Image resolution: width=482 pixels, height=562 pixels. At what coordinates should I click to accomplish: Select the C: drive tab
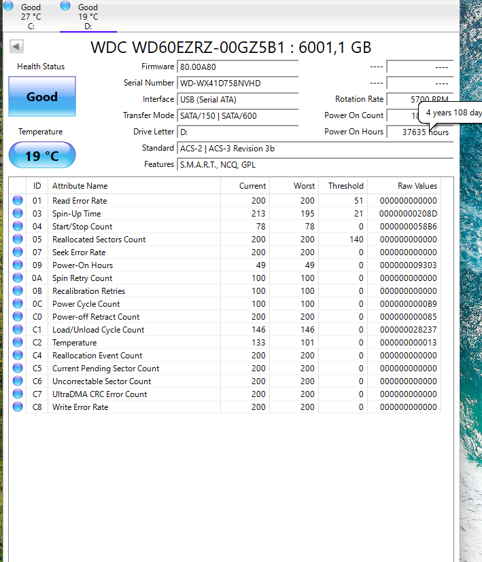(31, 16)
